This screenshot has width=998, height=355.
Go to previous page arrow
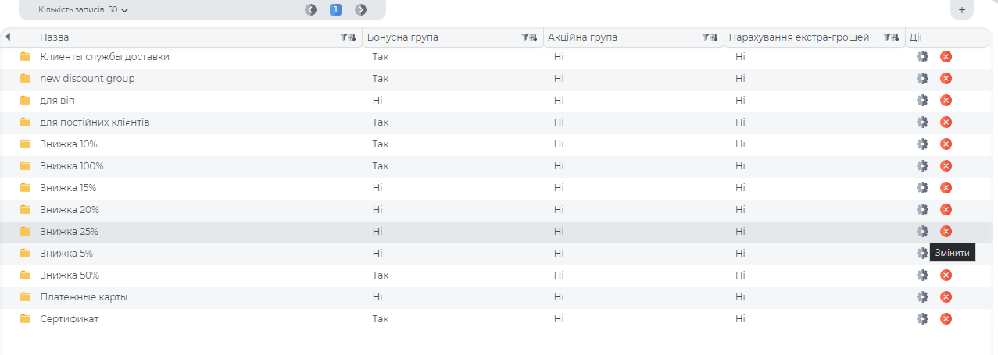click(311, 9)
